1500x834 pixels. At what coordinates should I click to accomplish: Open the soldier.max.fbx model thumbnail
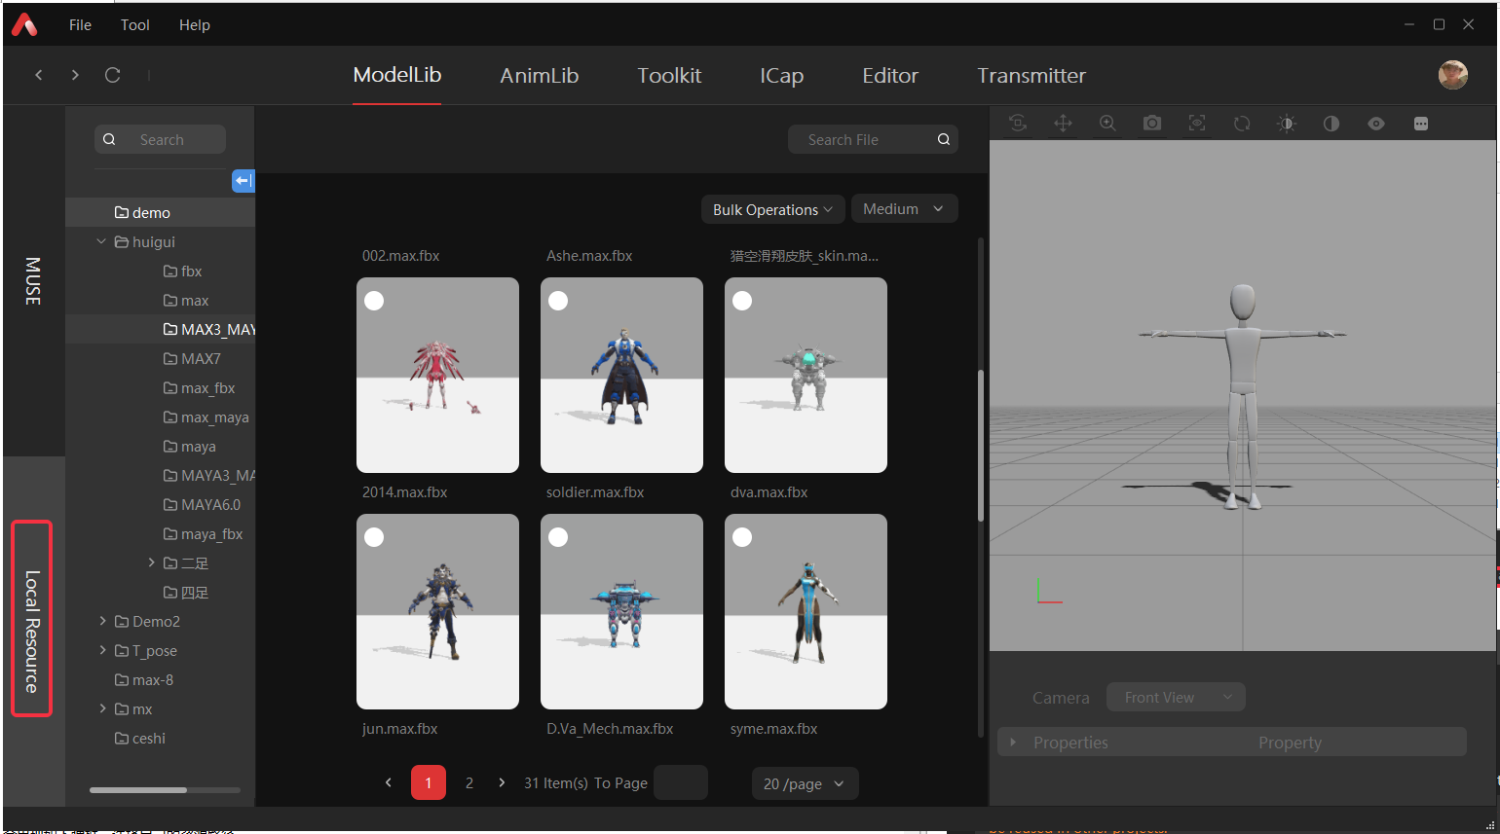pos(621,375)
